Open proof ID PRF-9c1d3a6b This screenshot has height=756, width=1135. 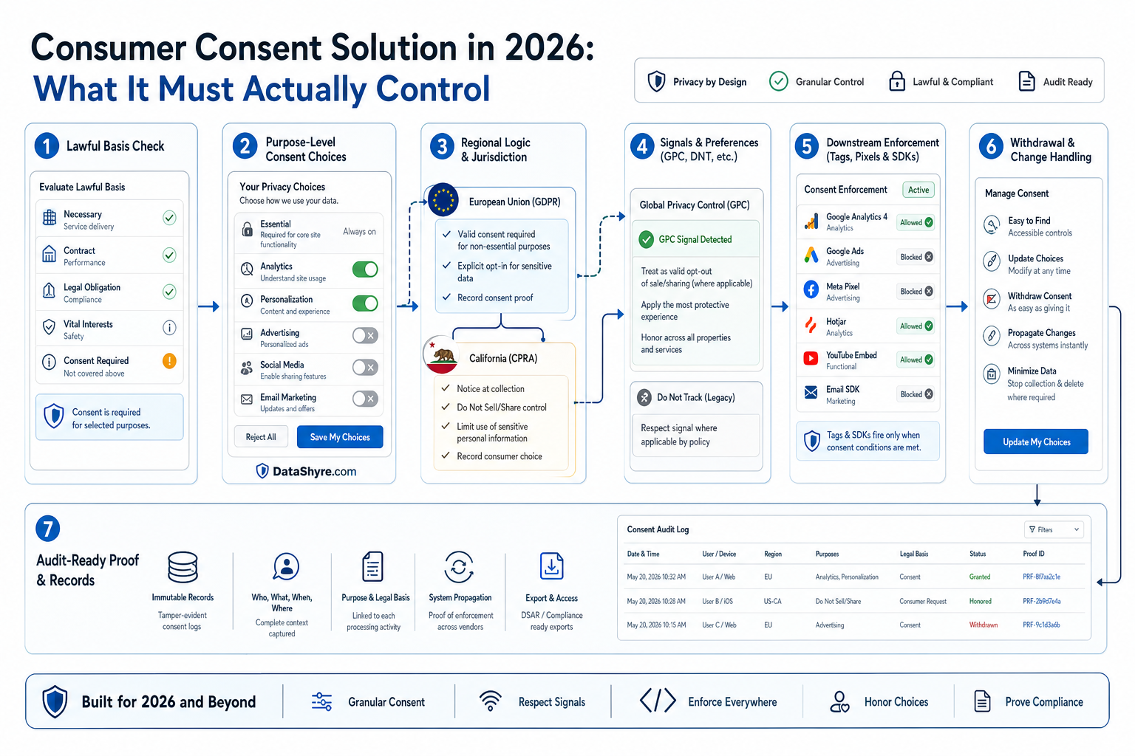tap(1041, 625)
